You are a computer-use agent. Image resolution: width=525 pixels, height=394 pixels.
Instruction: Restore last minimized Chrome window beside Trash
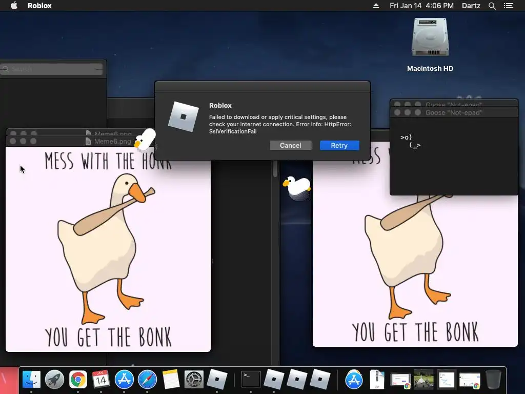pyautogui.click(x=470, y=380)
